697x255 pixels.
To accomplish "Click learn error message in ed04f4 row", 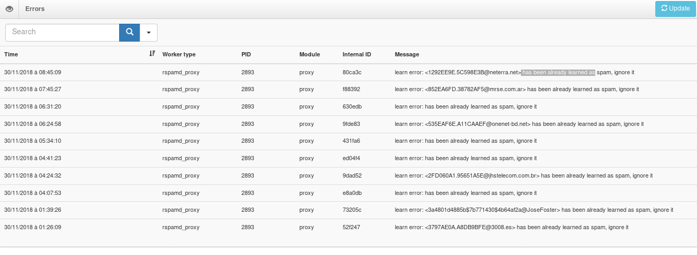I will click(x=466, y=159).
